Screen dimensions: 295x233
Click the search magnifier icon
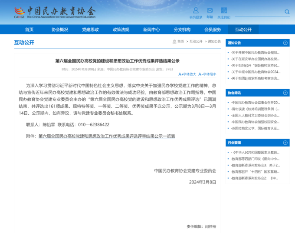(x=287, y=12)
